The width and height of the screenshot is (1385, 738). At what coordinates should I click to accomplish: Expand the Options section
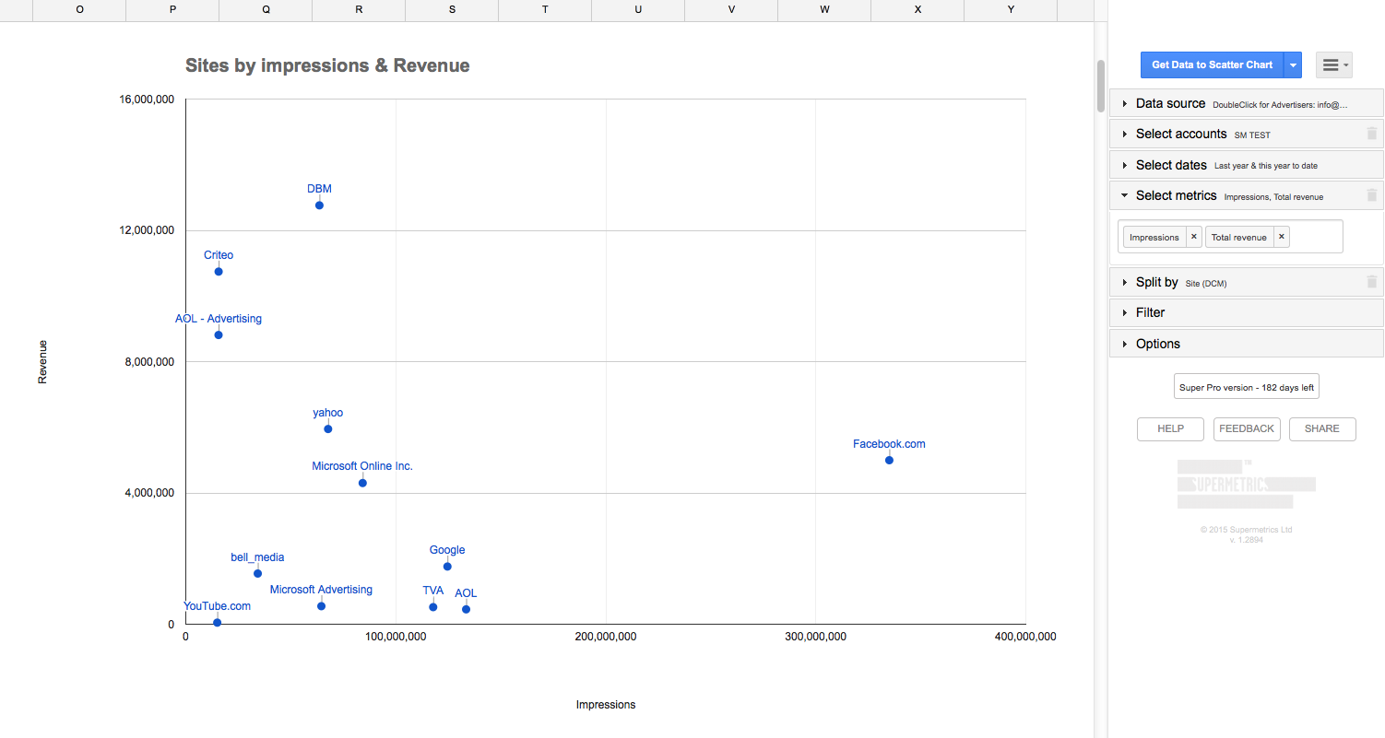tap(1246, 344)
